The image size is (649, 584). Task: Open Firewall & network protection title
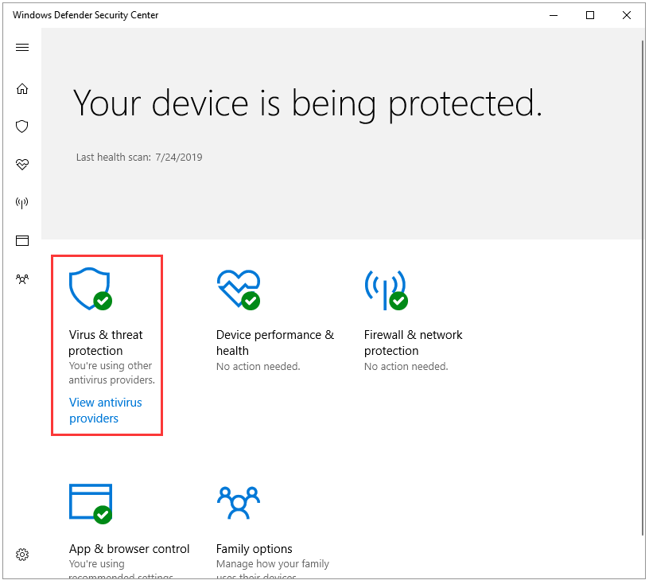coord(413,343)
